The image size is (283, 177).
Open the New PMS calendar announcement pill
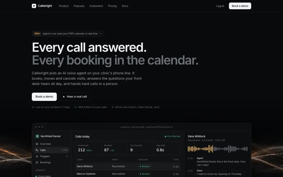(x=68, y=34)
